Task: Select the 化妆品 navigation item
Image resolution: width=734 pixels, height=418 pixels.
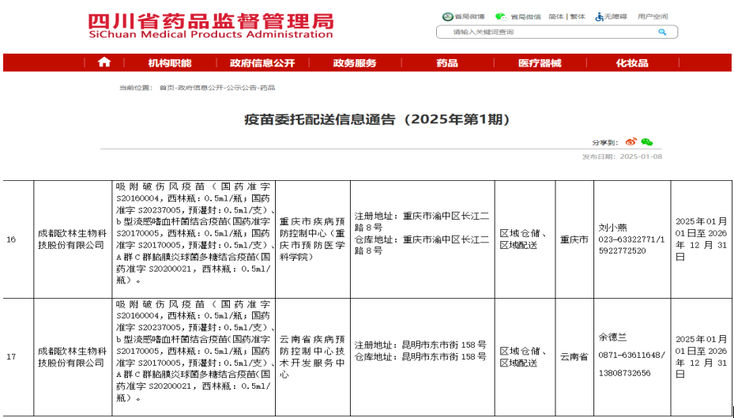Action: pyautogui.click(x=632, y=63)
